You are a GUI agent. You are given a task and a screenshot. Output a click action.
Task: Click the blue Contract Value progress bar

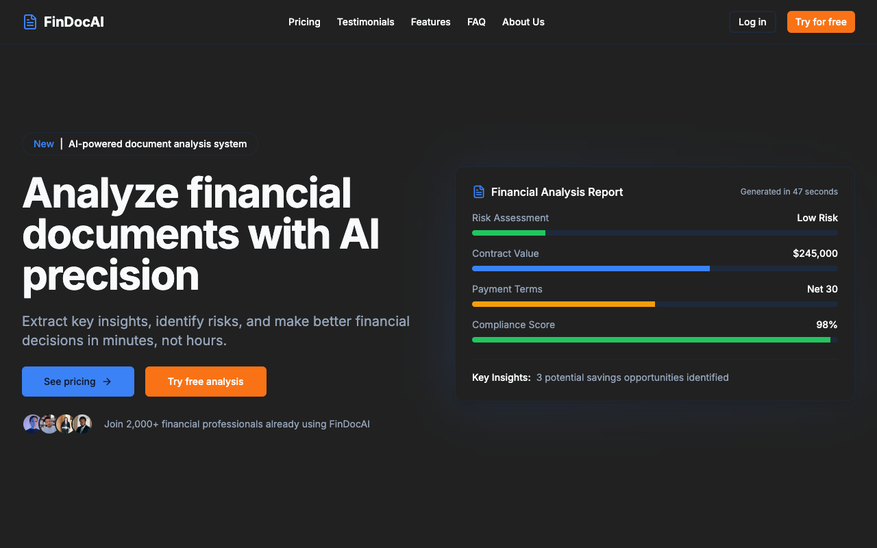[x=591, y=269]
